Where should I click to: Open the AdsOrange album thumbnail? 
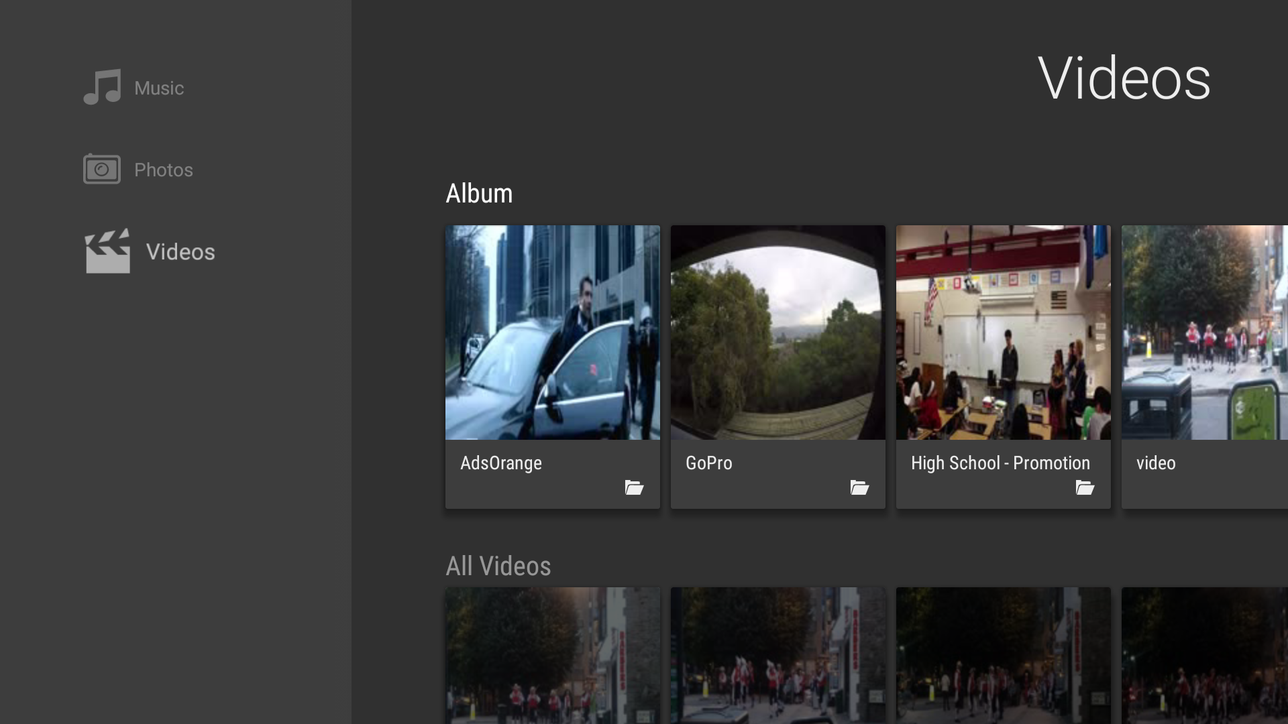tap(553, 333)
